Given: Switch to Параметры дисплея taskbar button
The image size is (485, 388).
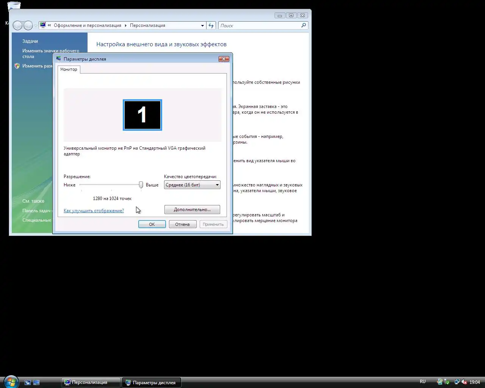Looking at the screenshot, I should (x=152, y=382).
